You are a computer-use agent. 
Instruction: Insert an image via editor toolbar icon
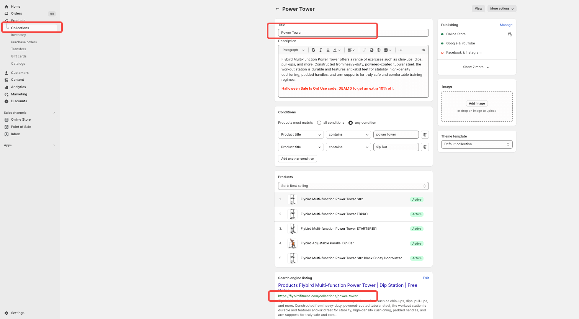pyautogui.click(x=371, y=50)
